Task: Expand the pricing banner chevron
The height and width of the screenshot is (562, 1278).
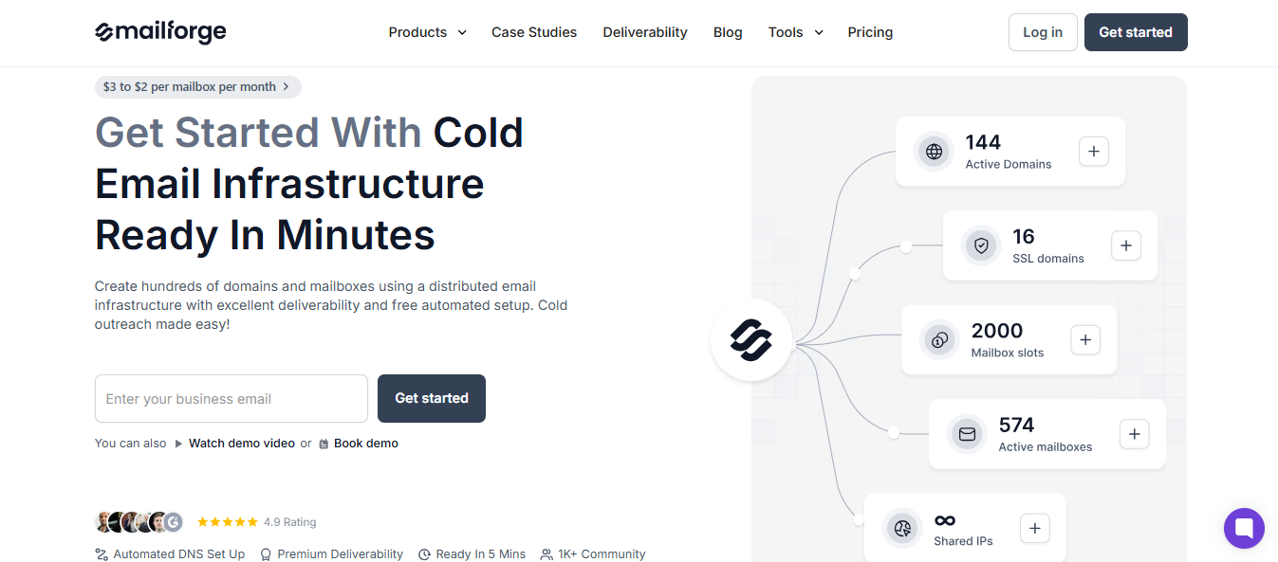Action: pos(285,86)
